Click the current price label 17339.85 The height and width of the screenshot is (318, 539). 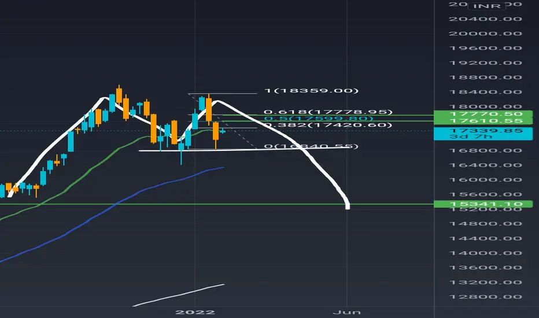486,131
